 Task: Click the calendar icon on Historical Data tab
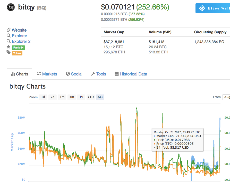(117, 74)
